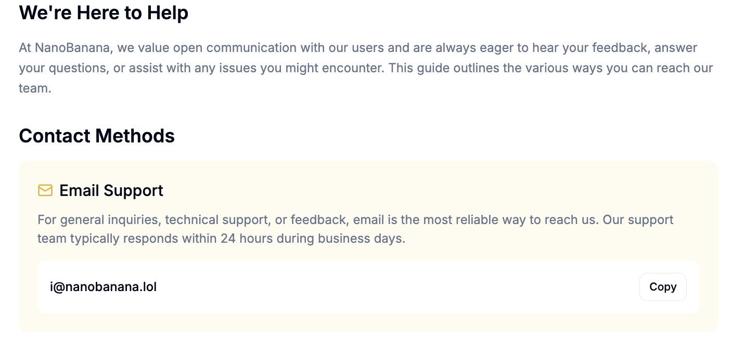Click the 24 hours text in description
745x341 pixels.
pyautogui.click(x=241, y=239)
